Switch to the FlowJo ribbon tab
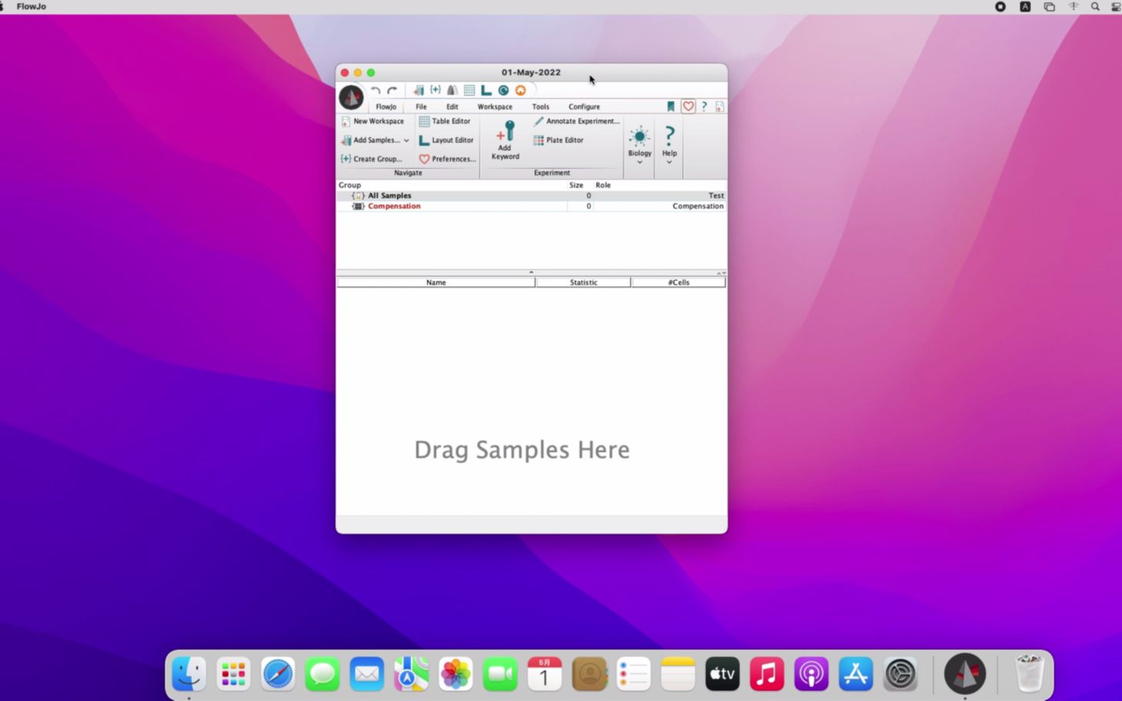This screenshot has width=1122, height=701. [x=386, y=107]
